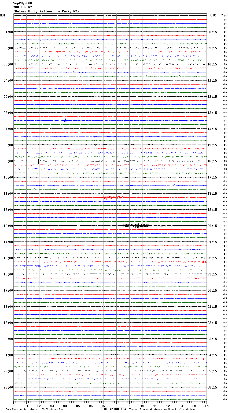
Task: Select the 22:00 MST time label
Action: tap(8, 371)
